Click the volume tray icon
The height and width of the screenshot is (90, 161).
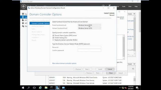click(x=126, y=88)
